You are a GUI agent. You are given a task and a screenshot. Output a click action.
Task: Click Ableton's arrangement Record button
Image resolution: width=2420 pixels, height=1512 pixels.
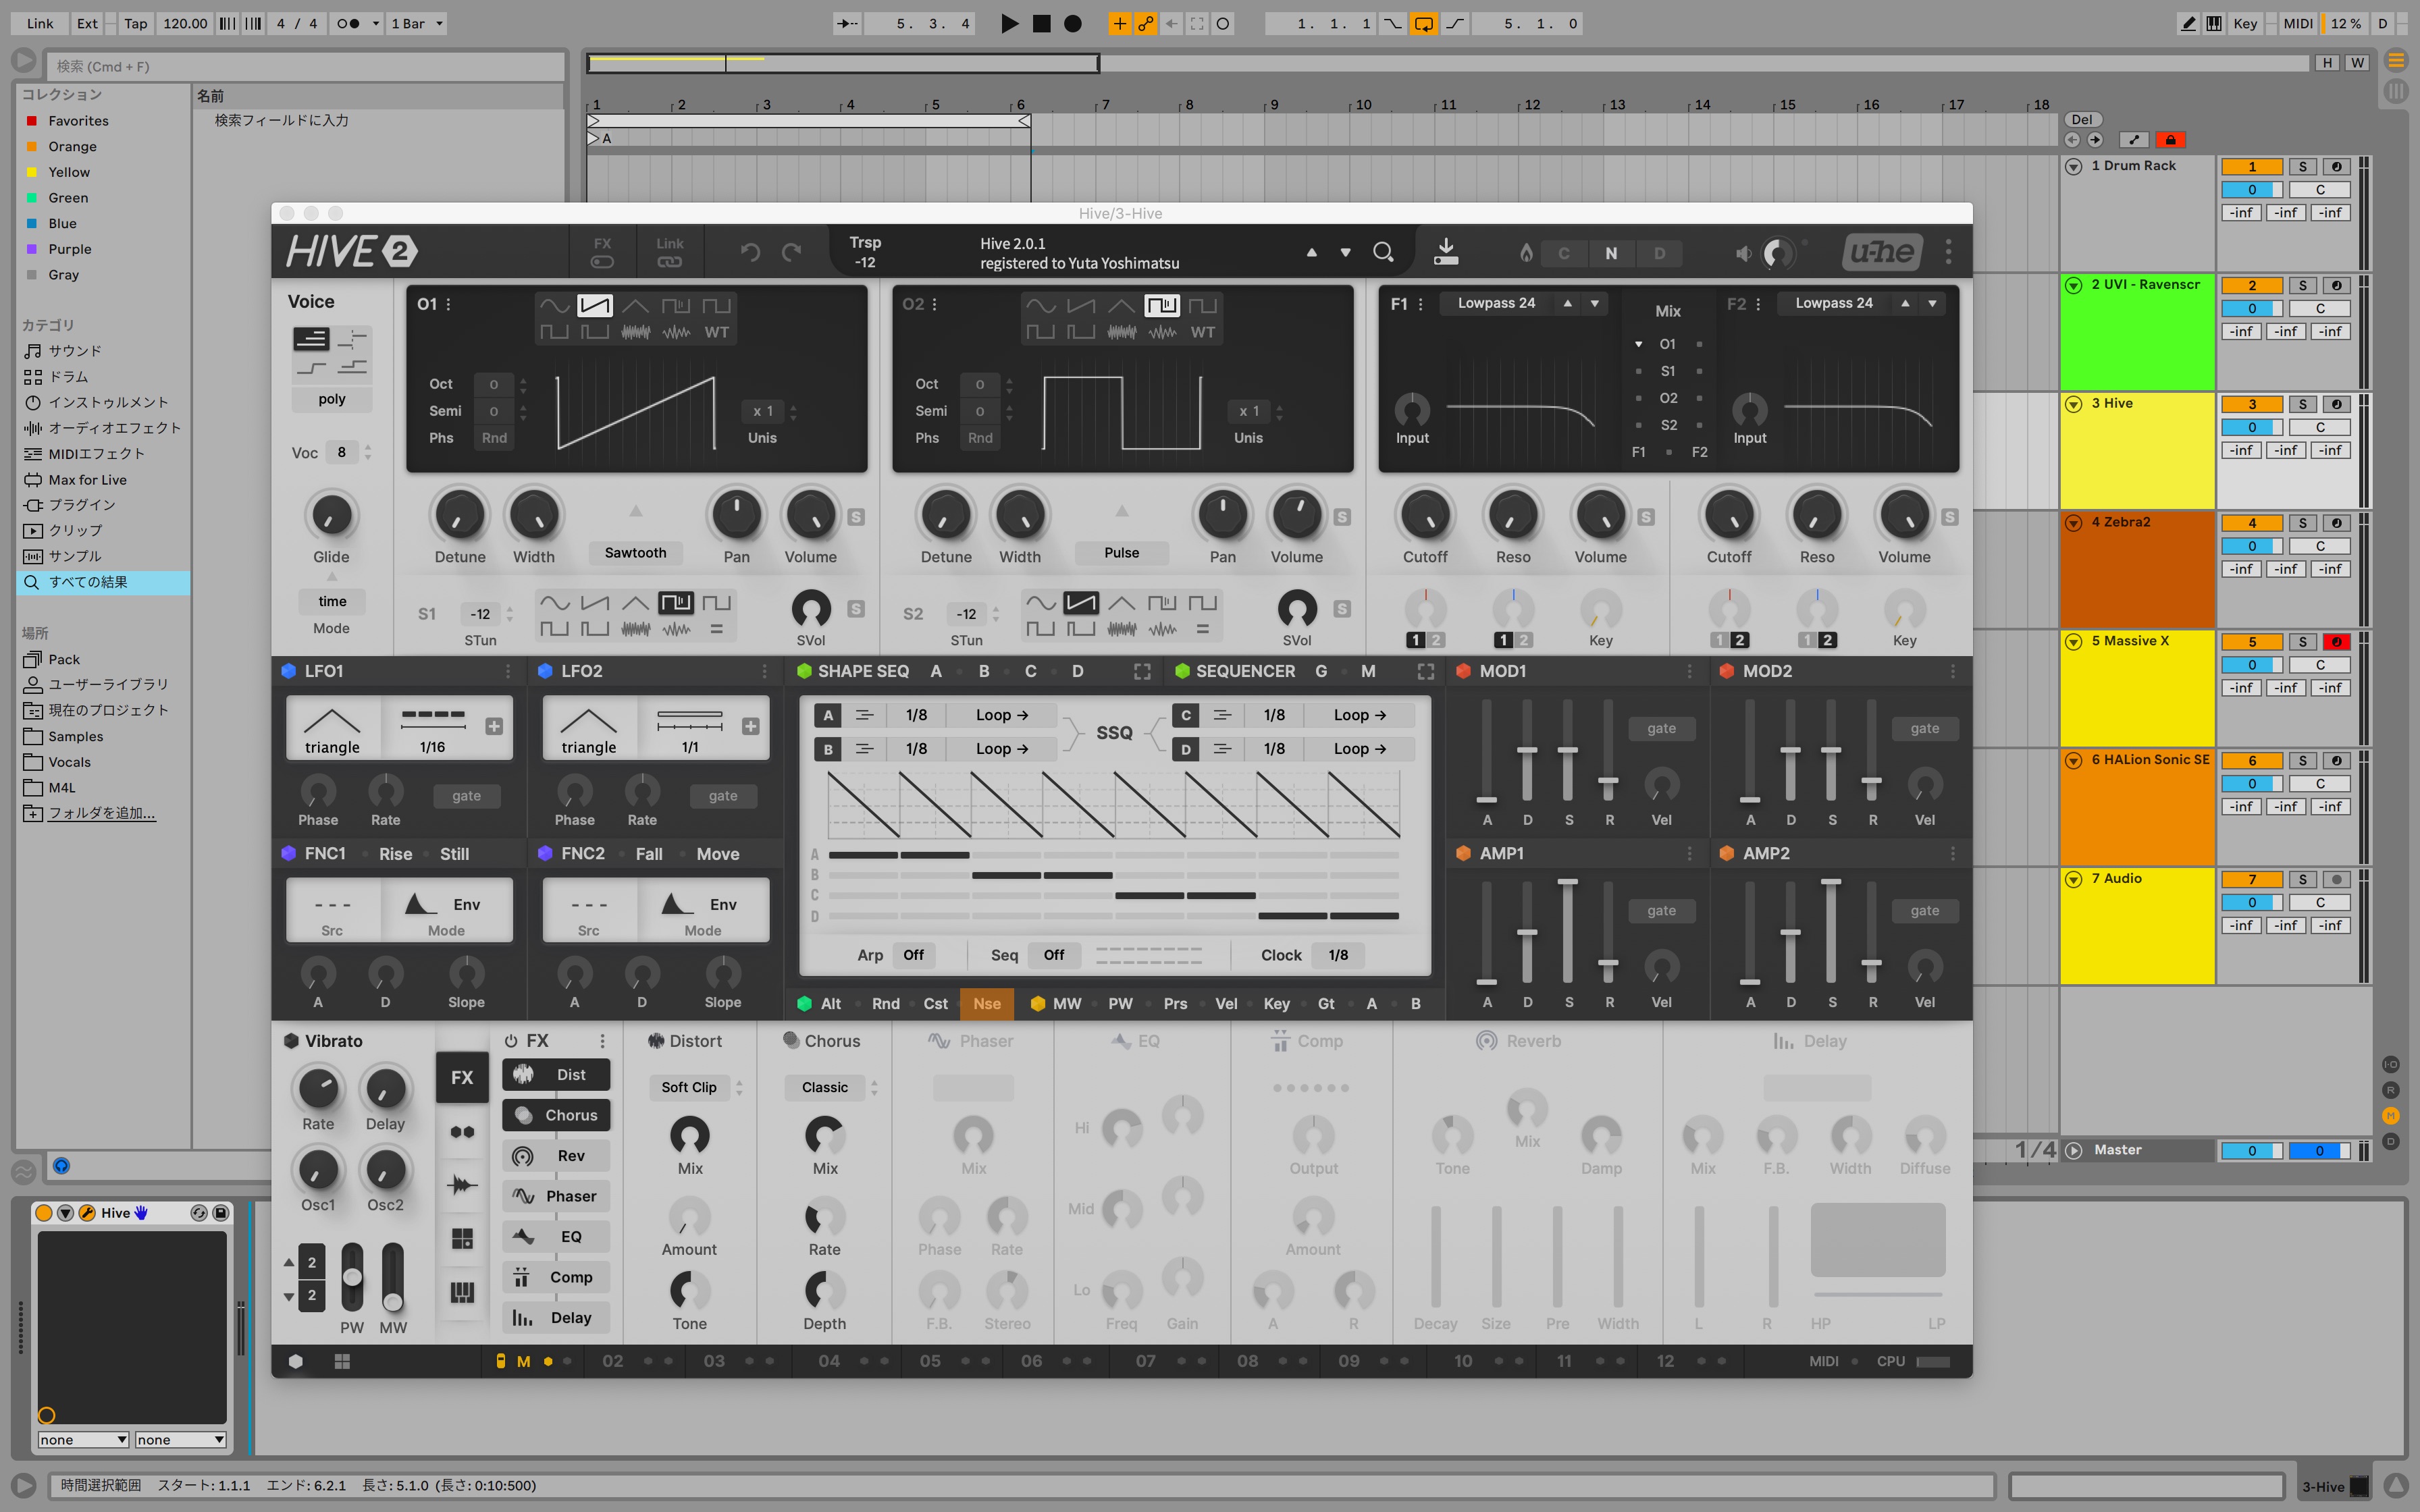click(x=1073, y=23)
